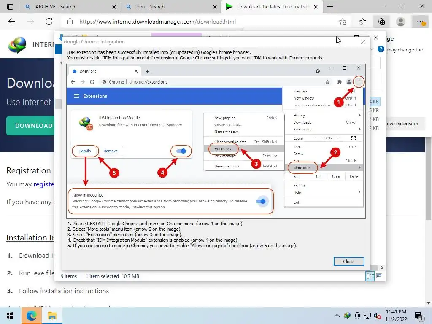Open File Explorer from the taskbar
Screen dimensions: 432x324
(52, 316)
